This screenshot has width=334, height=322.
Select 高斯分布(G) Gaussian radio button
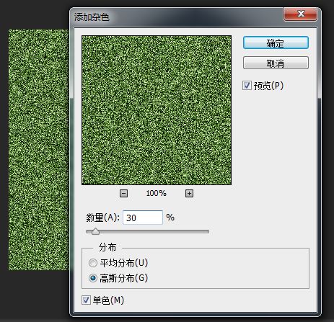[93, 278]
